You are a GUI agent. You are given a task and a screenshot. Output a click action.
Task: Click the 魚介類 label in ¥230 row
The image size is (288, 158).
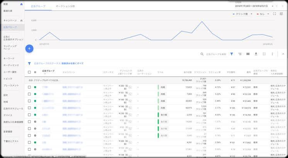coord(164,115)
